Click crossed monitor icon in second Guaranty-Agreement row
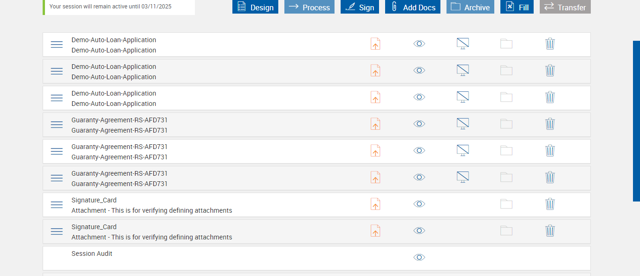Screen dimensions: 640x276 (463, 150)
